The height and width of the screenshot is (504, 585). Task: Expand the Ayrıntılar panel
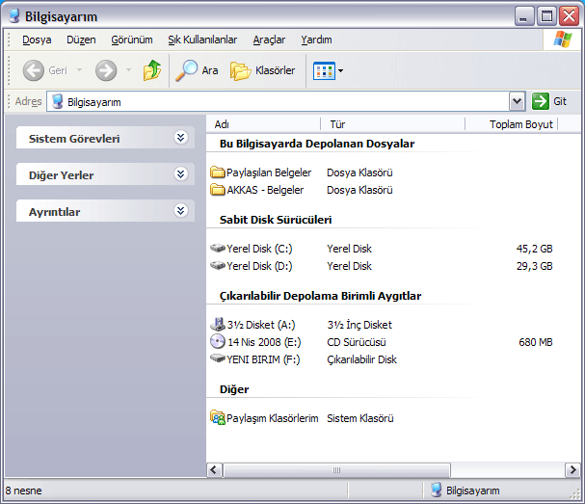(179, 211)
